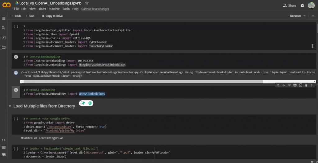
Task: Run the InstructorEmbedding import cell
Action: [16, 57]
